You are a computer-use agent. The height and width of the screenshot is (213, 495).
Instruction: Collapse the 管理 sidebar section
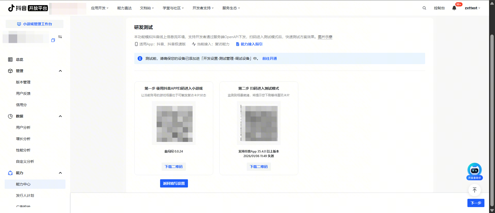click(x=60, y=71)
